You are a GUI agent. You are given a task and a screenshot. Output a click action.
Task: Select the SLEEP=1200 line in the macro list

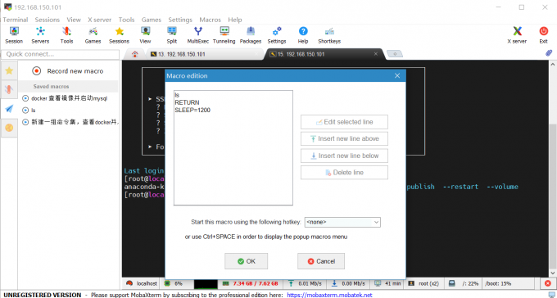pyautogui.click(x=192, y=110)
